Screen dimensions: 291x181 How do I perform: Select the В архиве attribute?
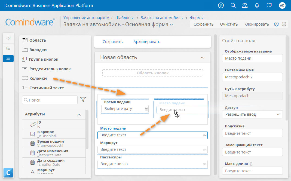click(x=54, y=134)
